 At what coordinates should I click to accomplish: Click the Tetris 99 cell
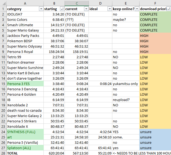pos(25,57)
